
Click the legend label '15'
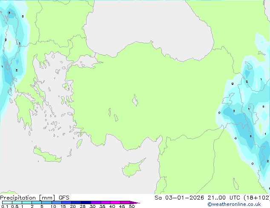[63, 206]
